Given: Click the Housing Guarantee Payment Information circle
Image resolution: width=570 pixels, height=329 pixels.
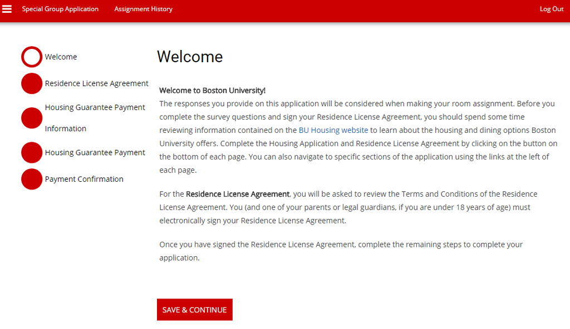Looking at the screenshot, I should tap(32, 118).
